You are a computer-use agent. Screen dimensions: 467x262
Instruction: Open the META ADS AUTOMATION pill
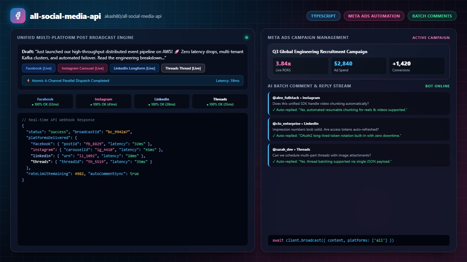point(374,16)
